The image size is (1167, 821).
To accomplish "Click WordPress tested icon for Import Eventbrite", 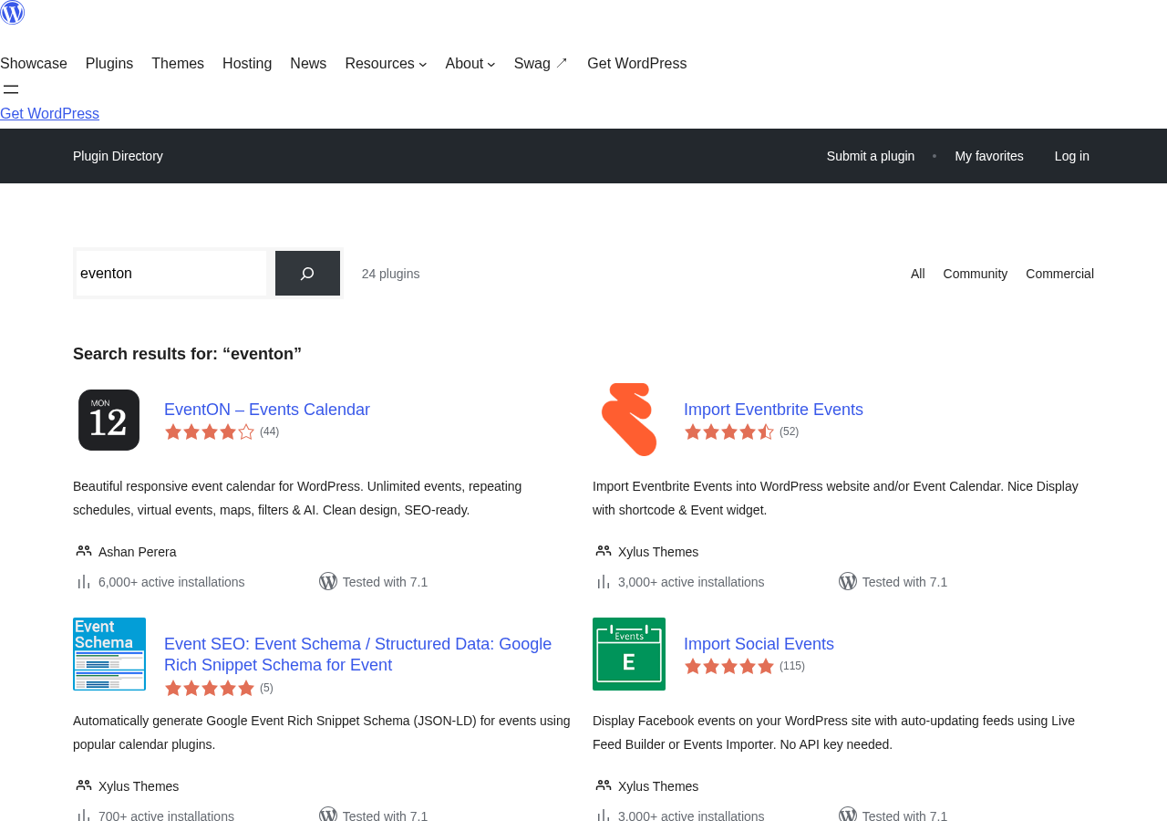I will (x=848, y=581).
